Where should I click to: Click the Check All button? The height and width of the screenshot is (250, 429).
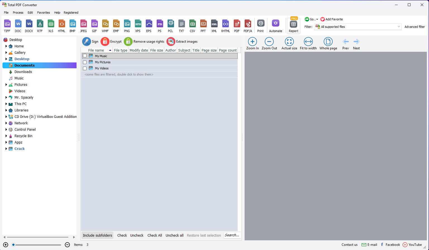coord(155,235)
